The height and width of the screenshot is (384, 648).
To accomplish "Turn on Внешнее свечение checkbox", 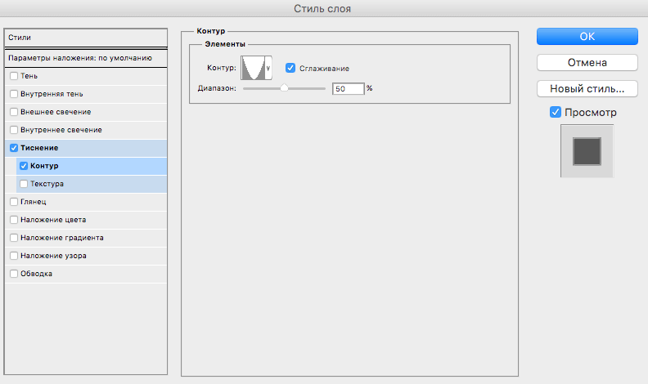I will click(13, 112).
